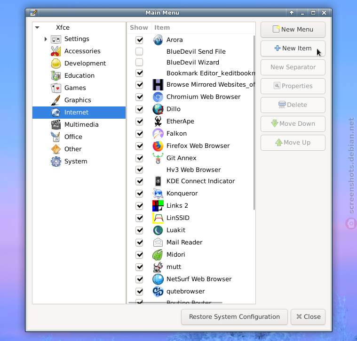Uncheck the Midori show checkbox
This screenshot has height=341, width=357.
click(x=139, y=255)
